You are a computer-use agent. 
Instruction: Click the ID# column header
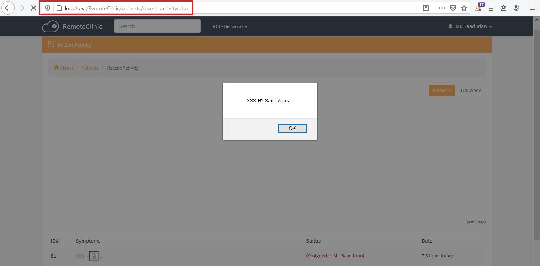(55, 241)
